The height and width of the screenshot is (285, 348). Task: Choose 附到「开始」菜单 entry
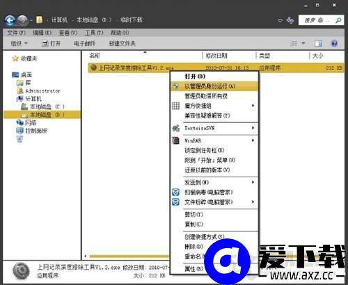(214, 160)
